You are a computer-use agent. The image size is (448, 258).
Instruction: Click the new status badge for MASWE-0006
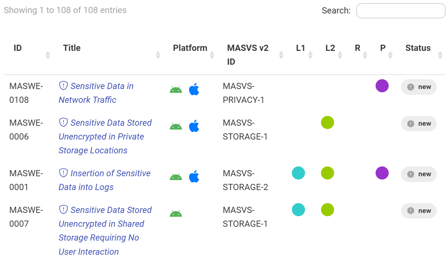(x=419, y=124)
